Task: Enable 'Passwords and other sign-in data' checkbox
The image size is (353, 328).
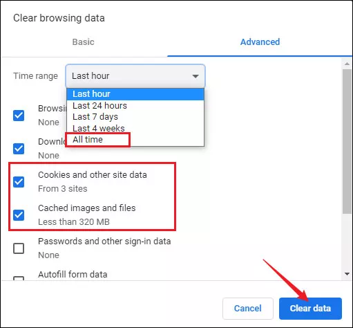Action: [x=19, y=248]
